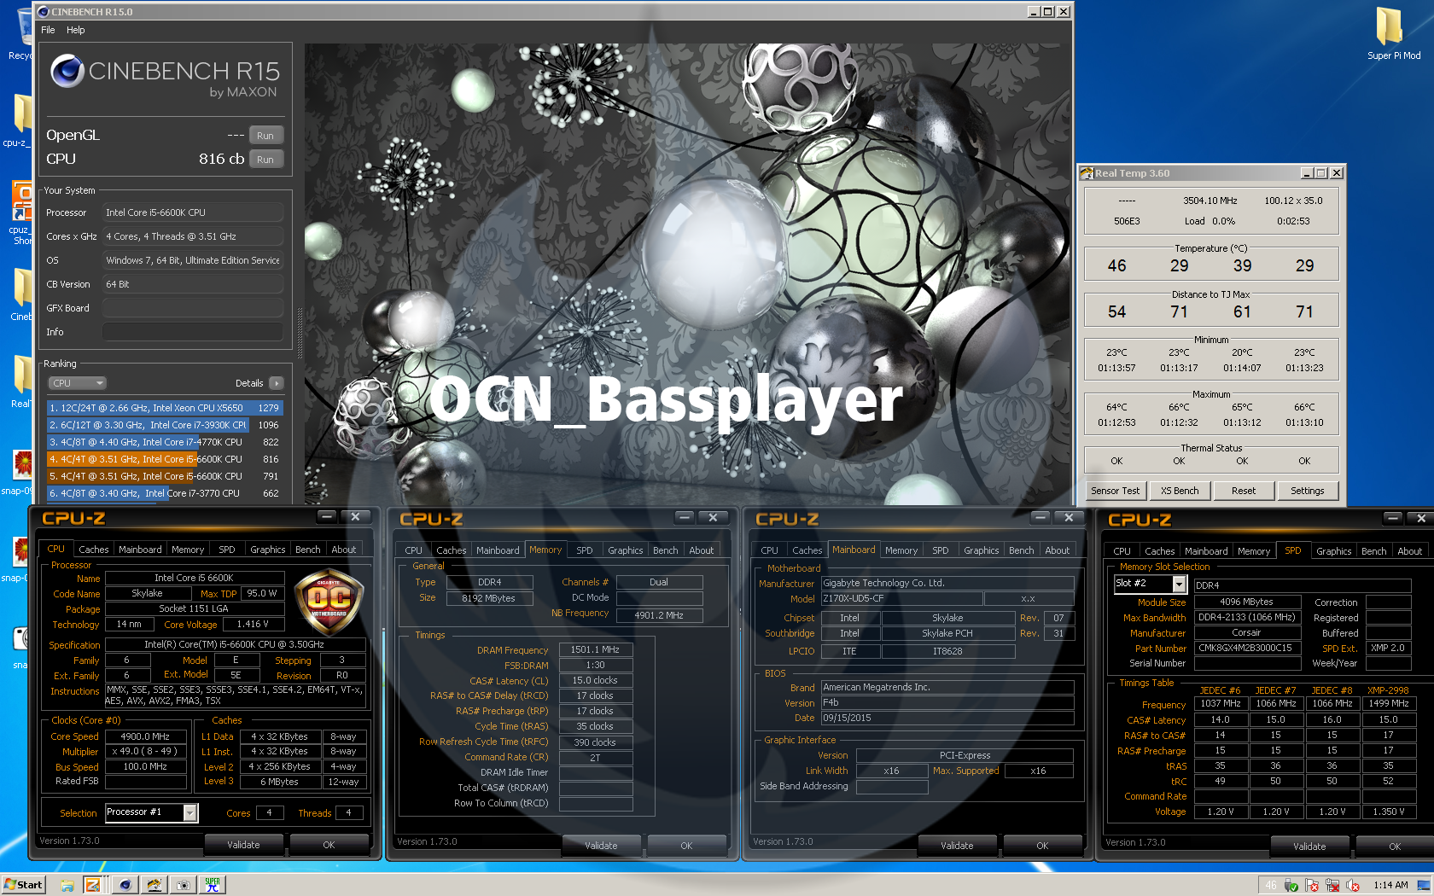Open the File menu in Cinebench
Image resolution: width=1434 pixels, height=896 pixels.
[48, 30]
